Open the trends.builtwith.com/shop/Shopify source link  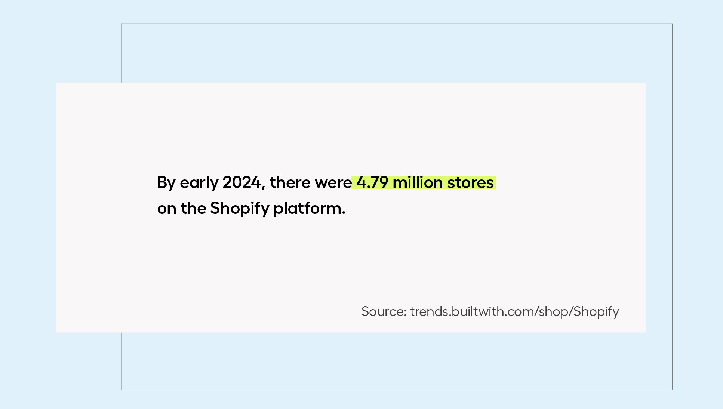pos(514,311)
